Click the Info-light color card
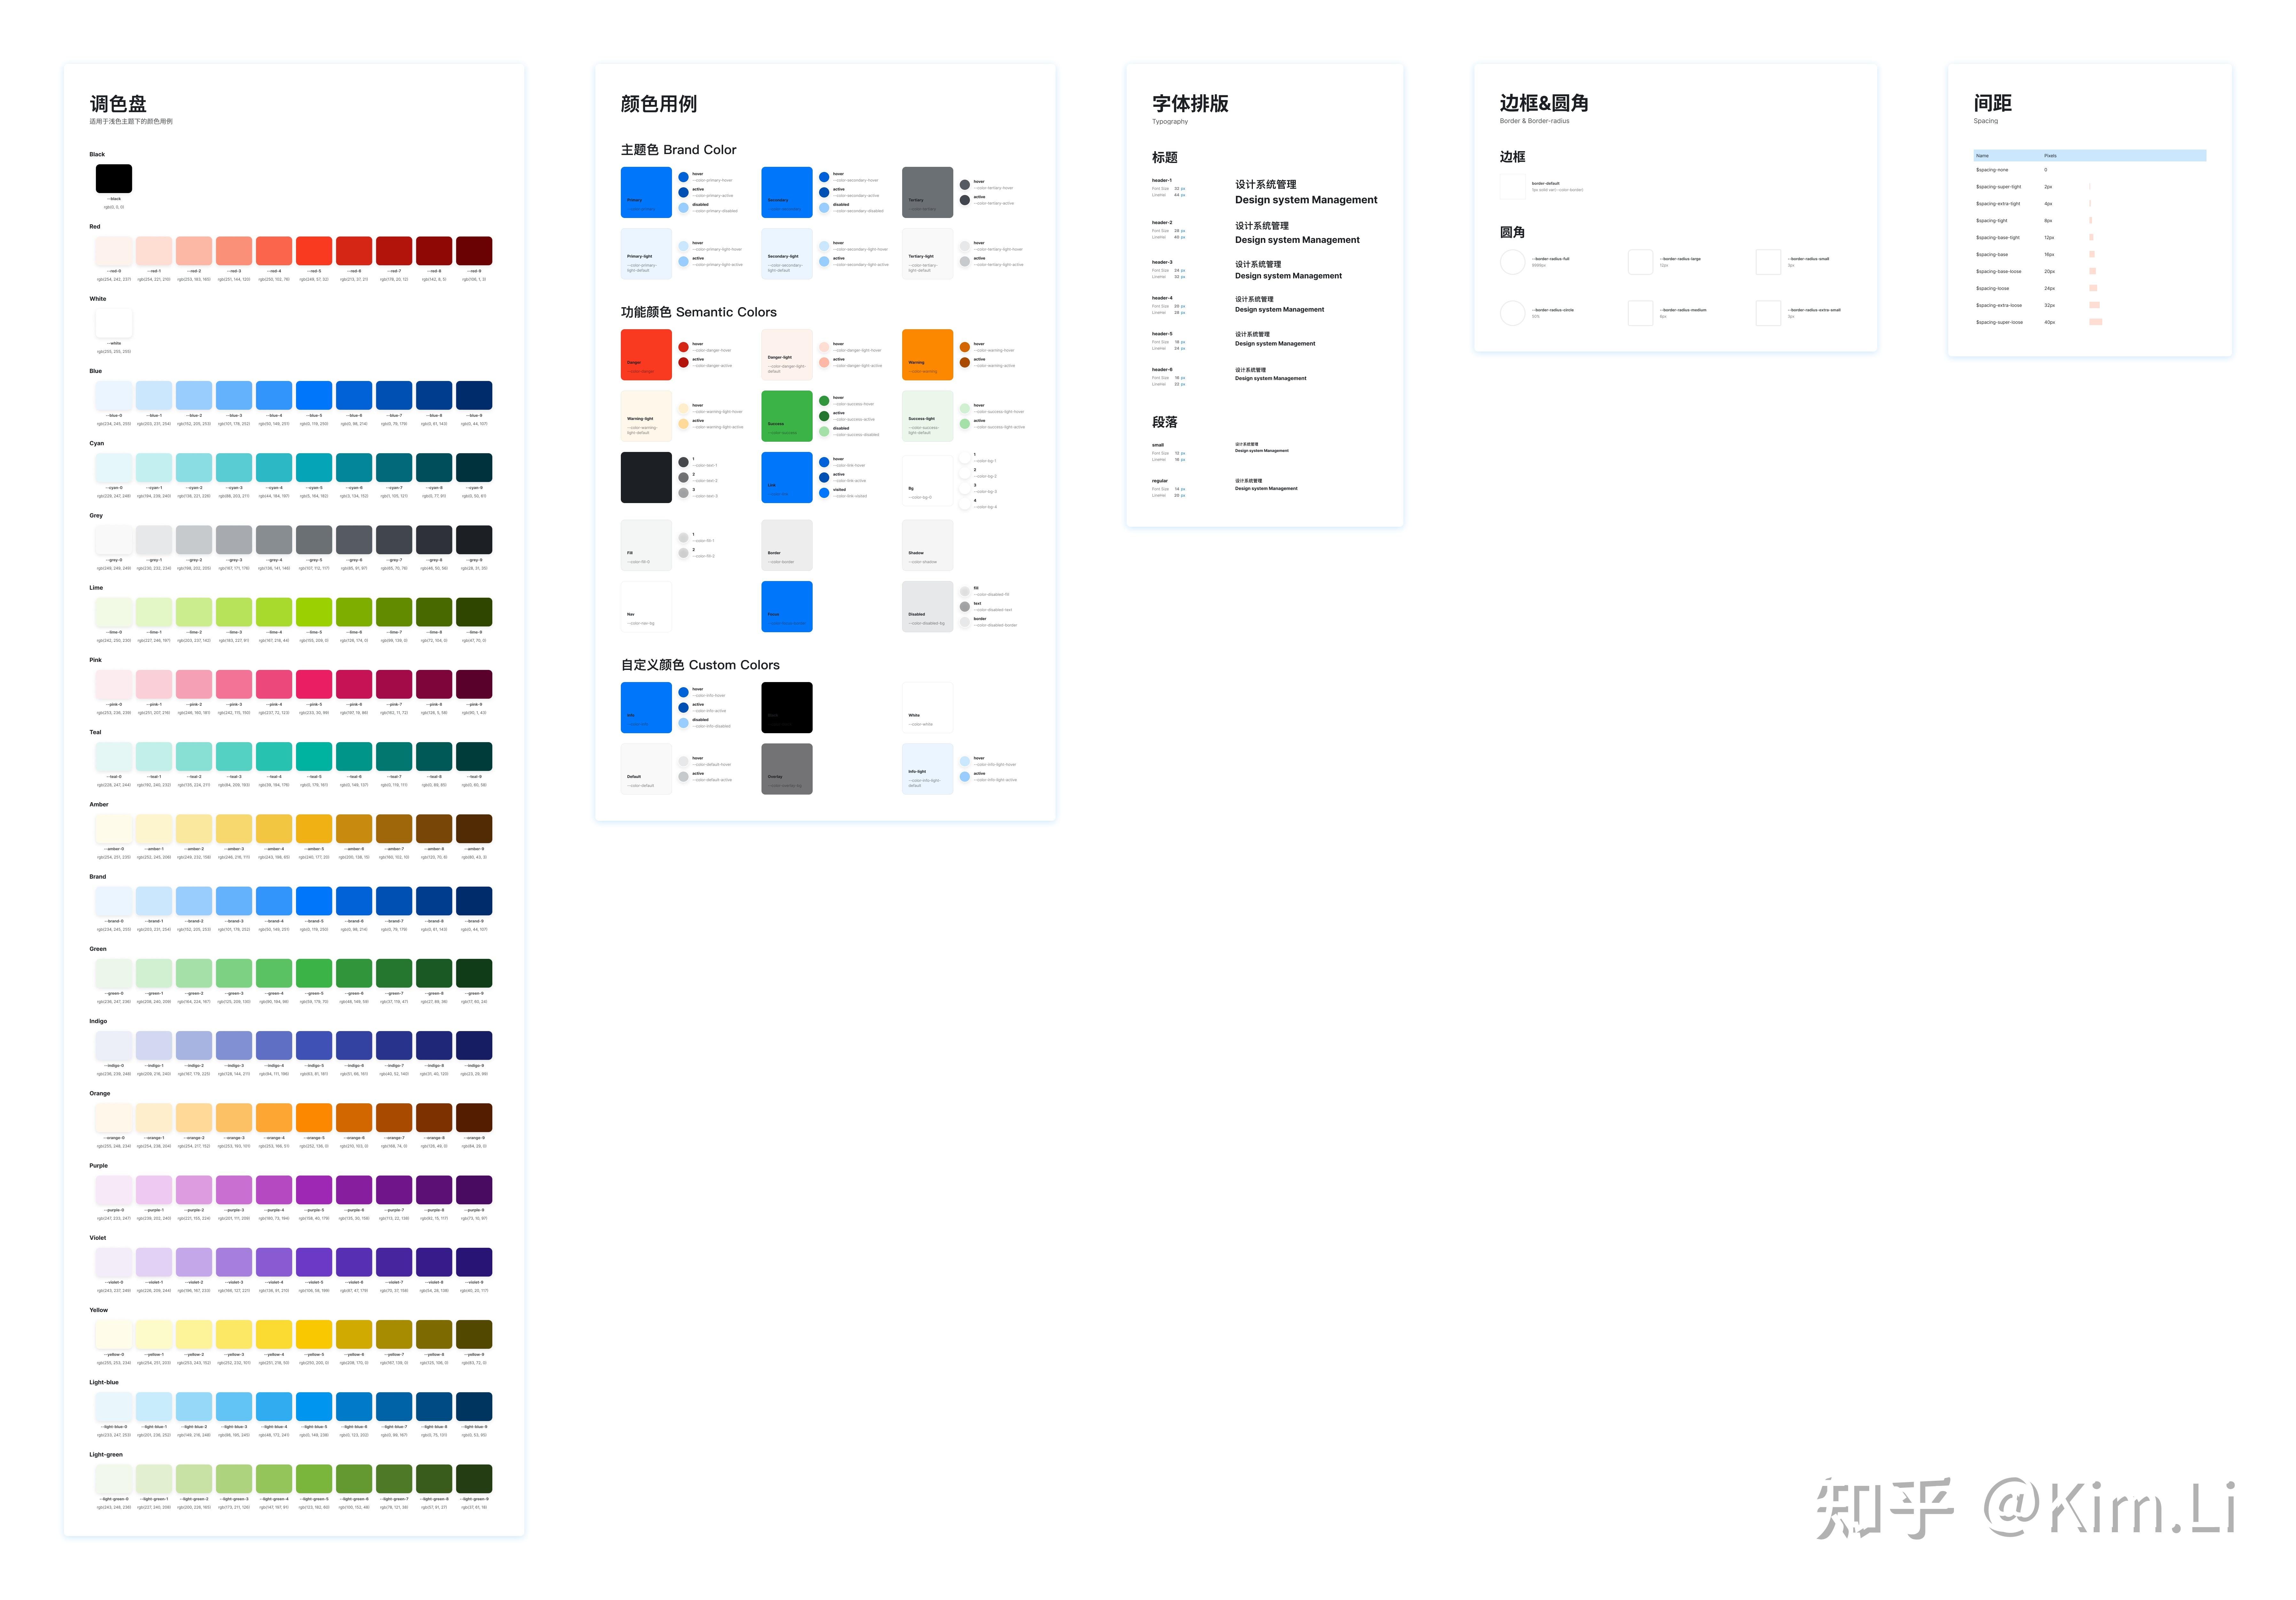The image size is (2296, 1600). pyautogui.click(x=927, y=769)
